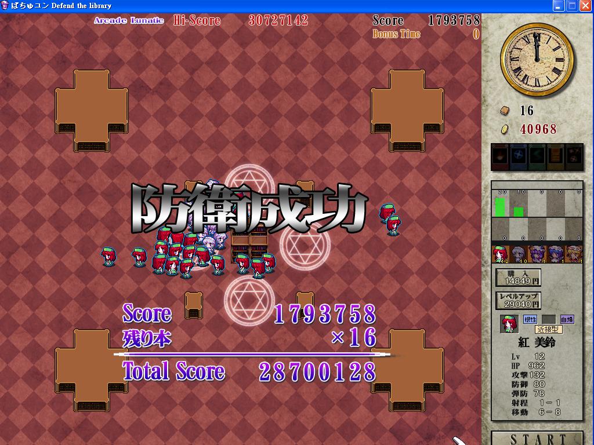The height and width of the screenshot is (445, 594).
Task: Select the blue star spell card
Action: pyautogui.click(x=518, y=156)
